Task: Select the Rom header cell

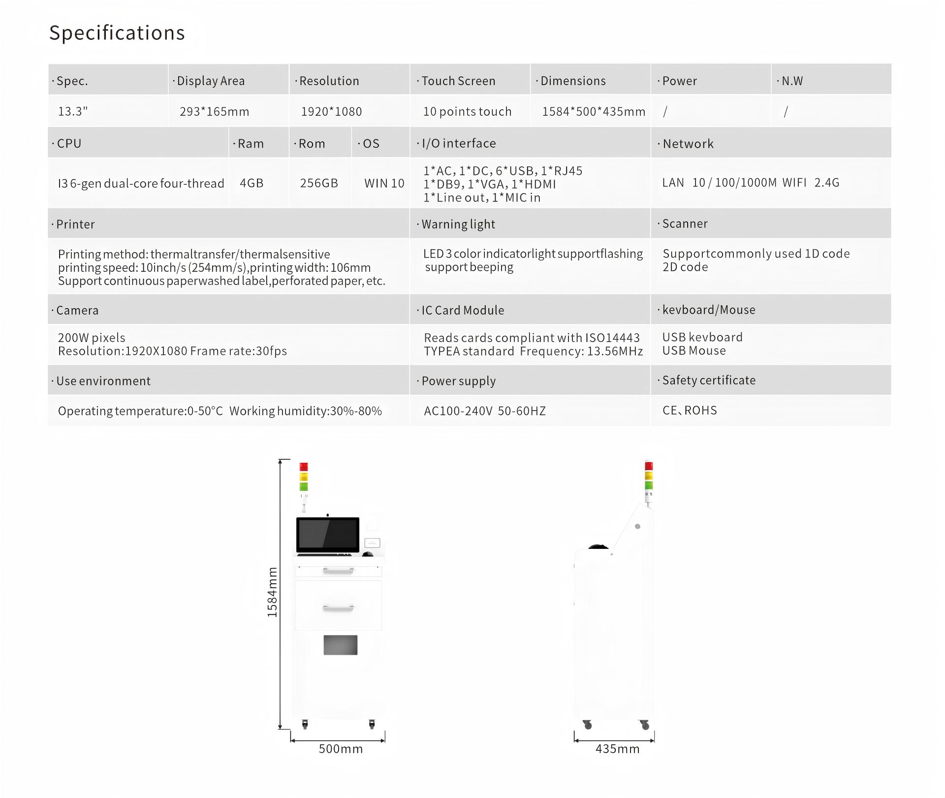Action: (x=320, y=143)
